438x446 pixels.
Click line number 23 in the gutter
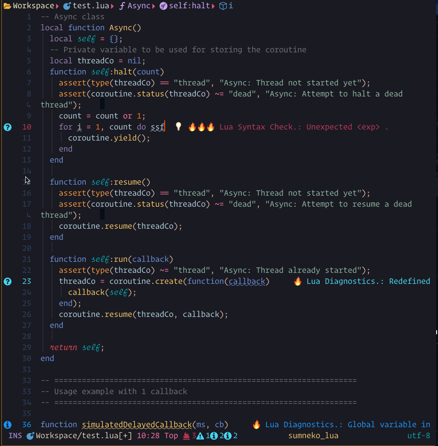coord(27,281)
